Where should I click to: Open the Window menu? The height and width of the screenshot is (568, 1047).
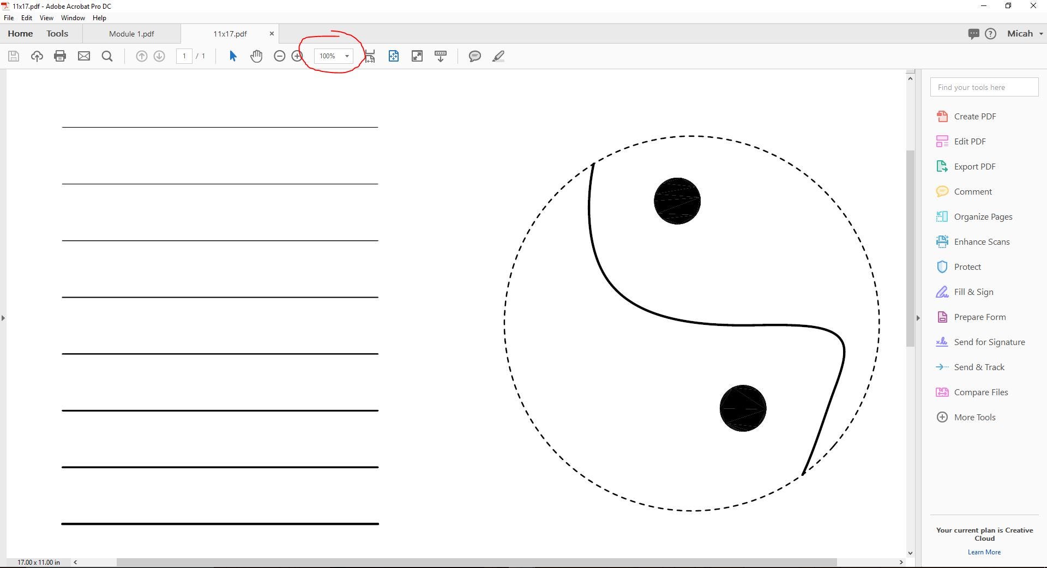(73, 18)
